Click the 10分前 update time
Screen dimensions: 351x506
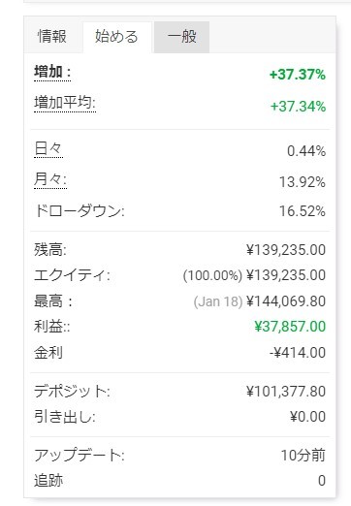[303, 456]
